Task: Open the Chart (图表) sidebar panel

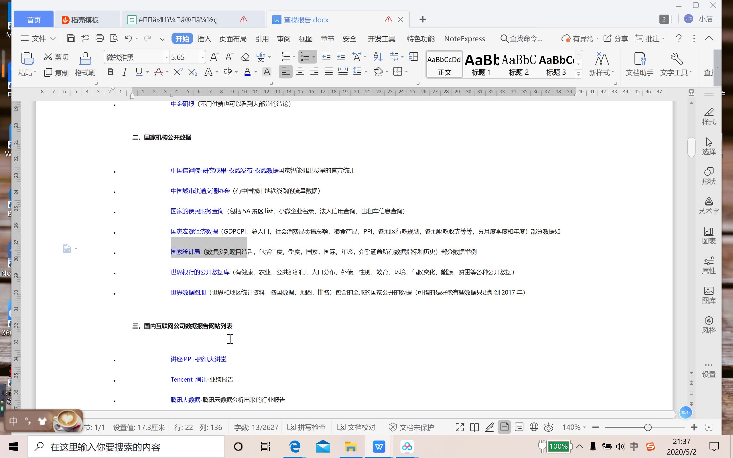Action: 709,236
